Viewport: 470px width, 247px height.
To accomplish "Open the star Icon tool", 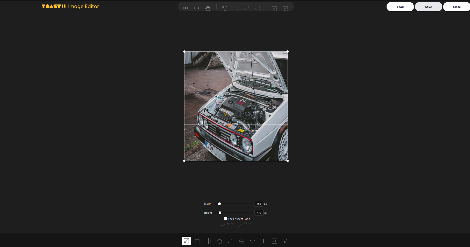I will 252,241.
